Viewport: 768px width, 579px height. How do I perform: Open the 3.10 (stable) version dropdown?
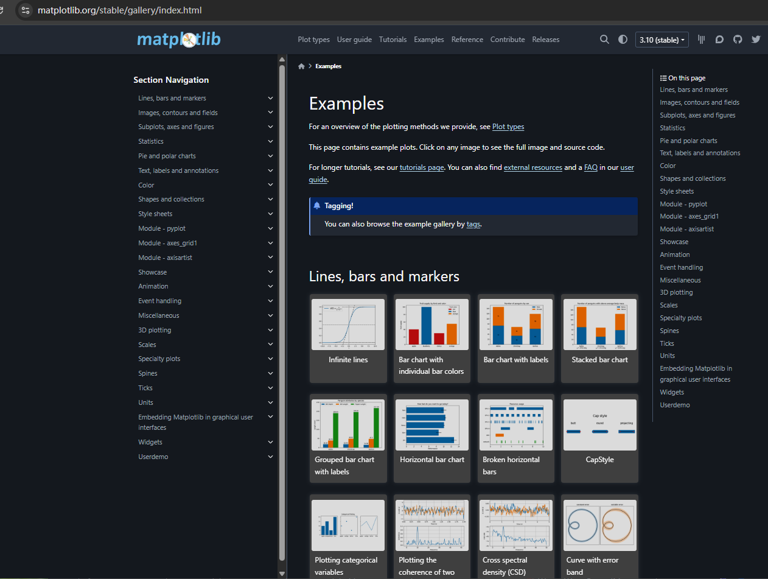coord(662,40)
